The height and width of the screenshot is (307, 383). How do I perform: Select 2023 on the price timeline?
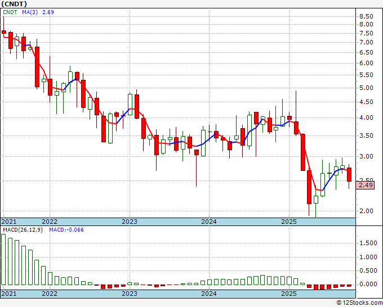pos(130,222)
